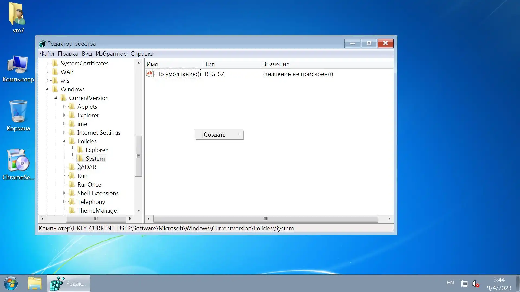The image size is (520, 292).
Task: Open the Правка menu
Action: 68,54
